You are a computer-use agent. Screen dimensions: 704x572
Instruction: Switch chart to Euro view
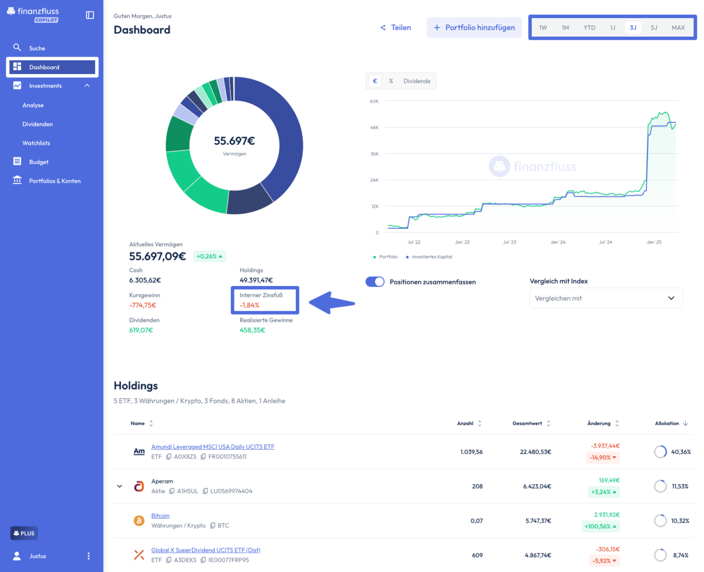pyautogui.click(x=375, y=81)
